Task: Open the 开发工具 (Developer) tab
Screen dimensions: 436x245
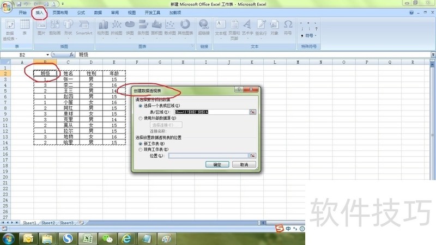Action: [x=153, y=13]
